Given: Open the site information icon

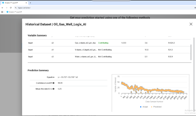Looking at the screenshot, I should point(16,8).
